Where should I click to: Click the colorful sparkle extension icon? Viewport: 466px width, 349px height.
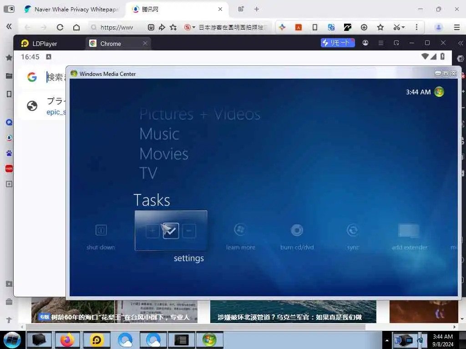[x=282, y=27]
